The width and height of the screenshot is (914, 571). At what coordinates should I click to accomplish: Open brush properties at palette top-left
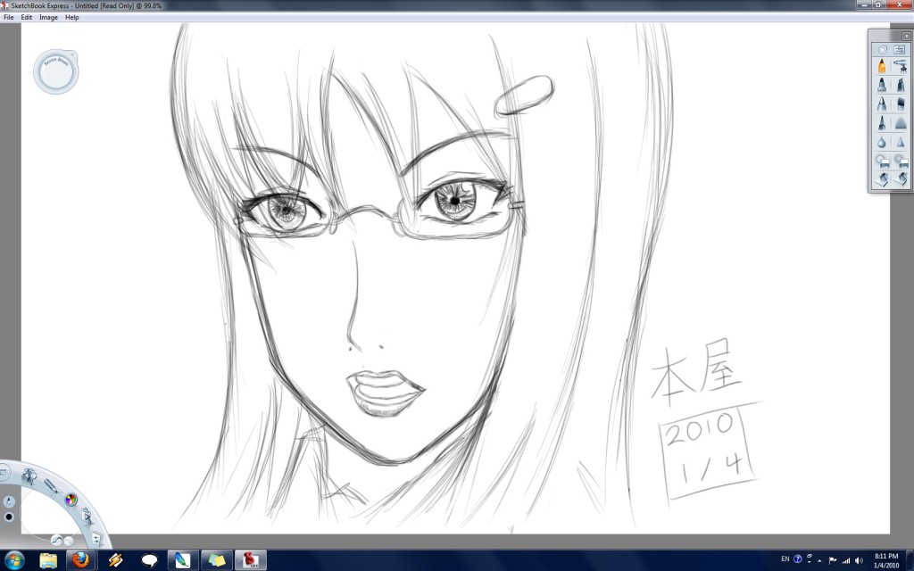882,49
